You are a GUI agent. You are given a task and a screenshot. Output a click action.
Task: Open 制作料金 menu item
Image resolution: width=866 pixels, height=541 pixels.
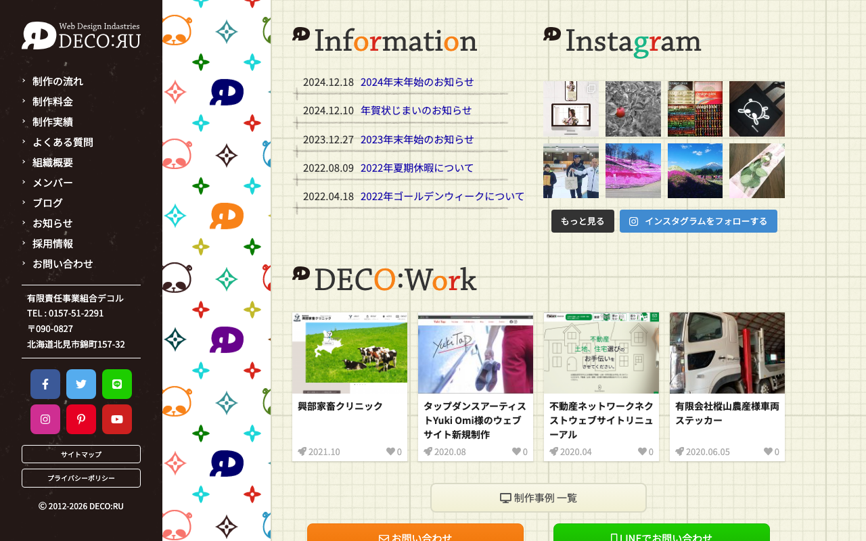pyautogui.click(x=53, y=101)
